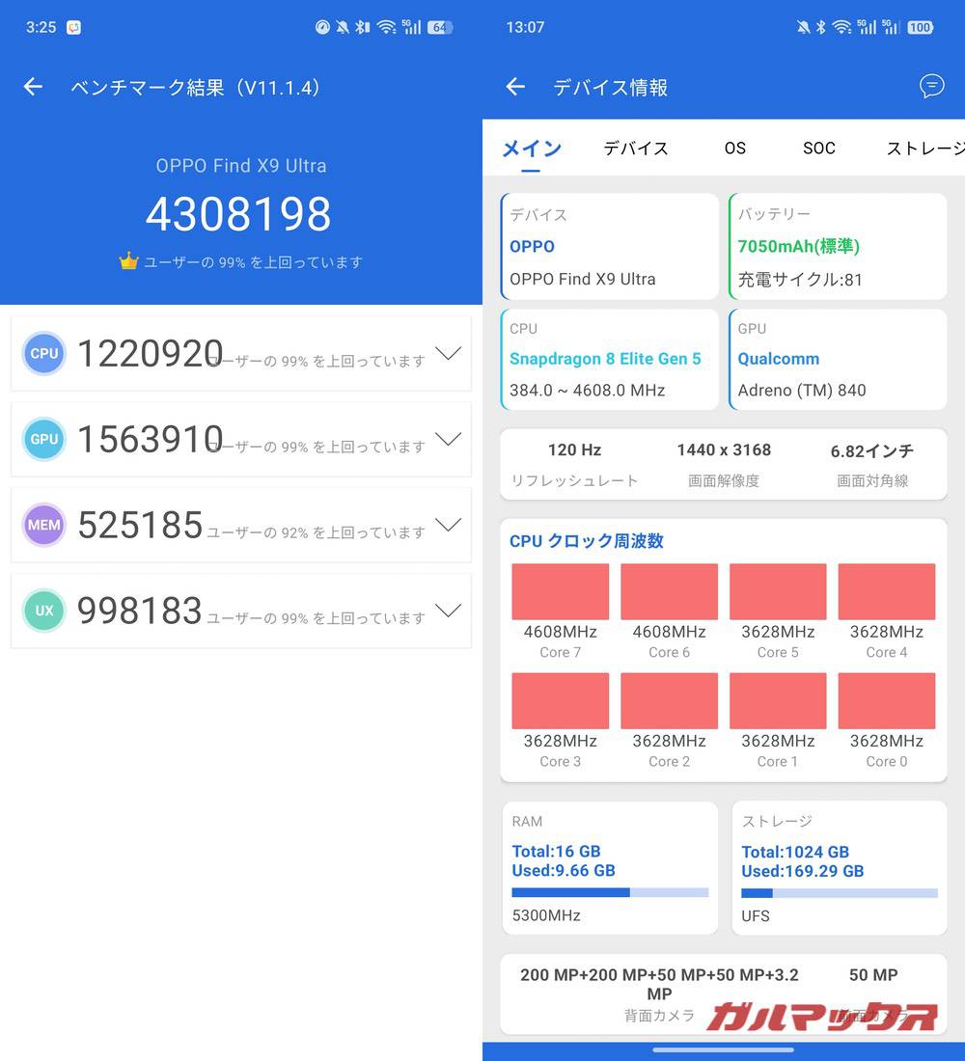Tap the デバイス情報 header title
This screenshot has width=965, height=1061.
610,87
